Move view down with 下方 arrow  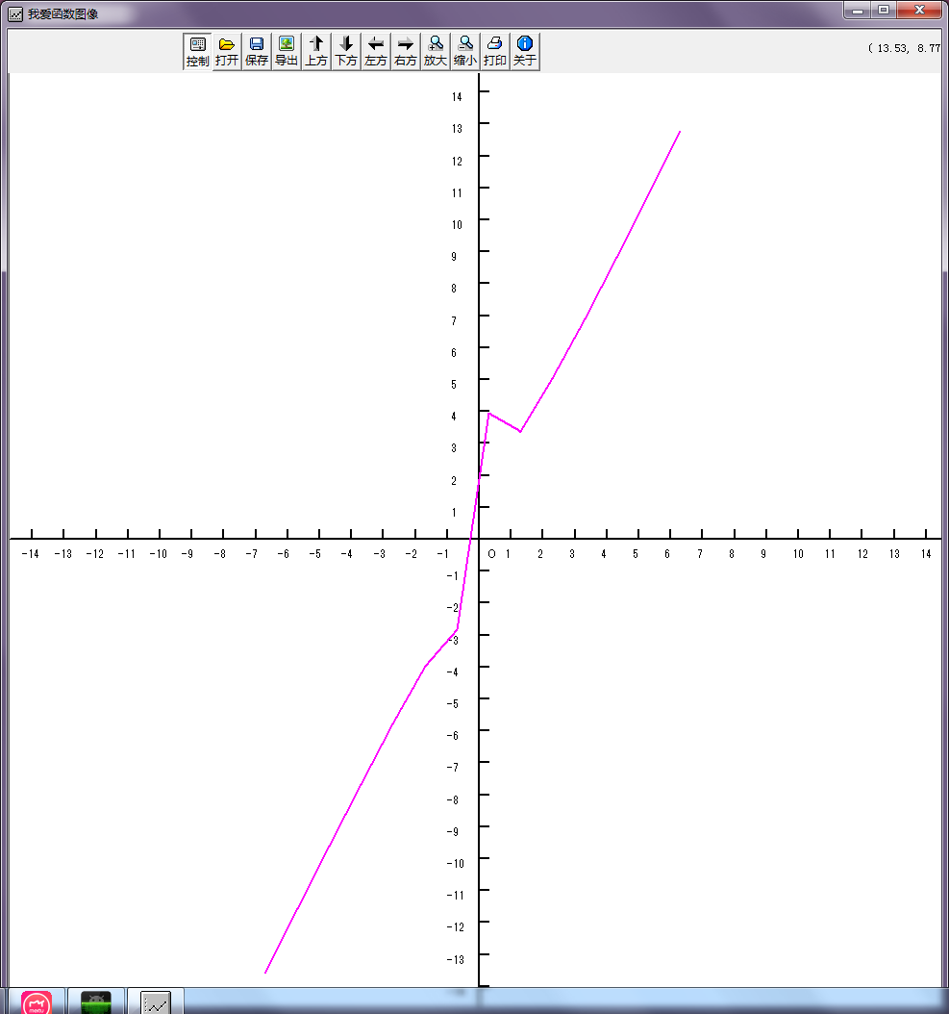346,52
